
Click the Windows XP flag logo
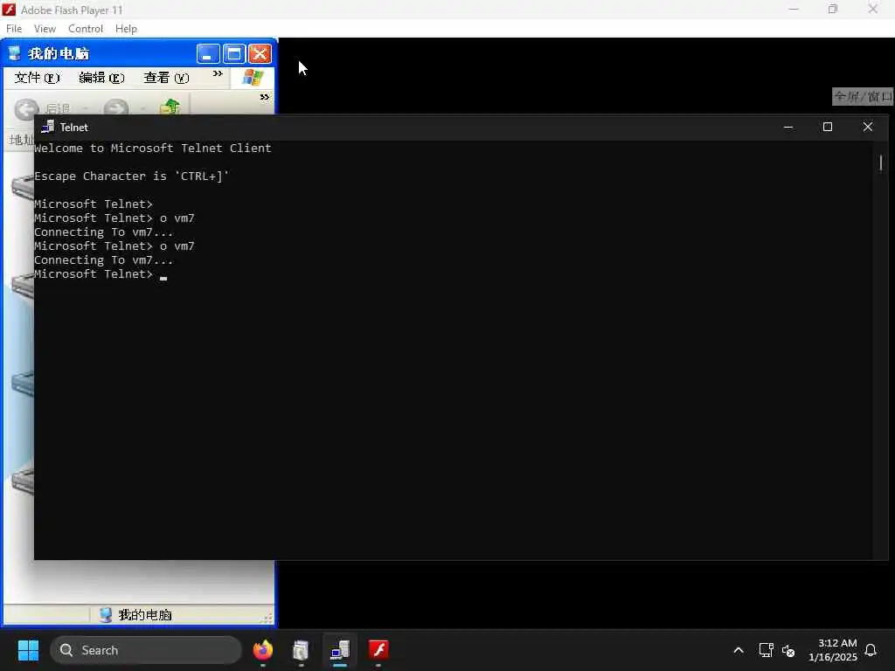252,78
